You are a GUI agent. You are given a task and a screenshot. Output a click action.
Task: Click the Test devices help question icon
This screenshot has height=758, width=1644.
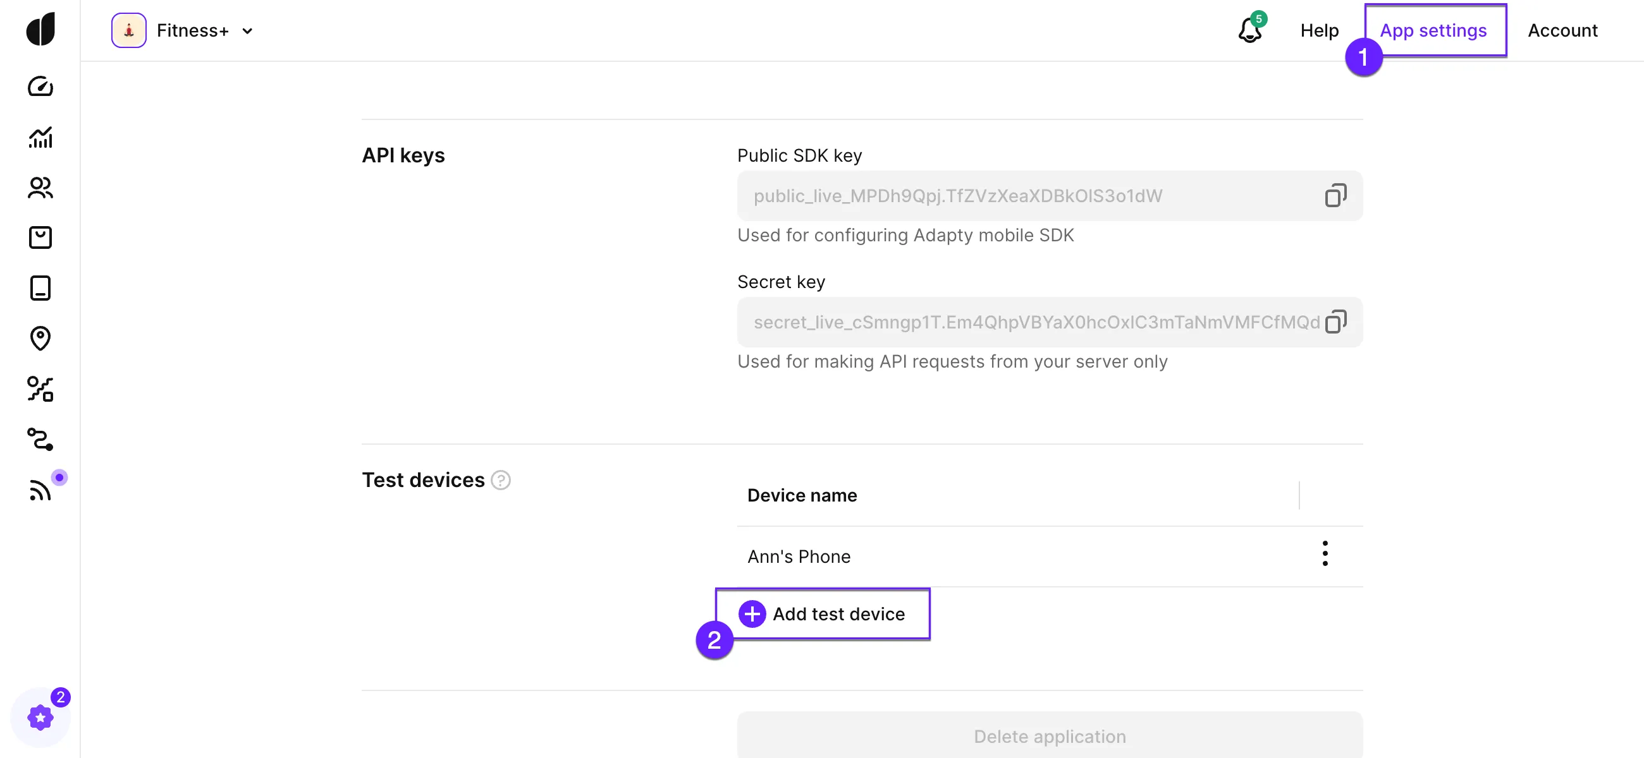point(501,480)
